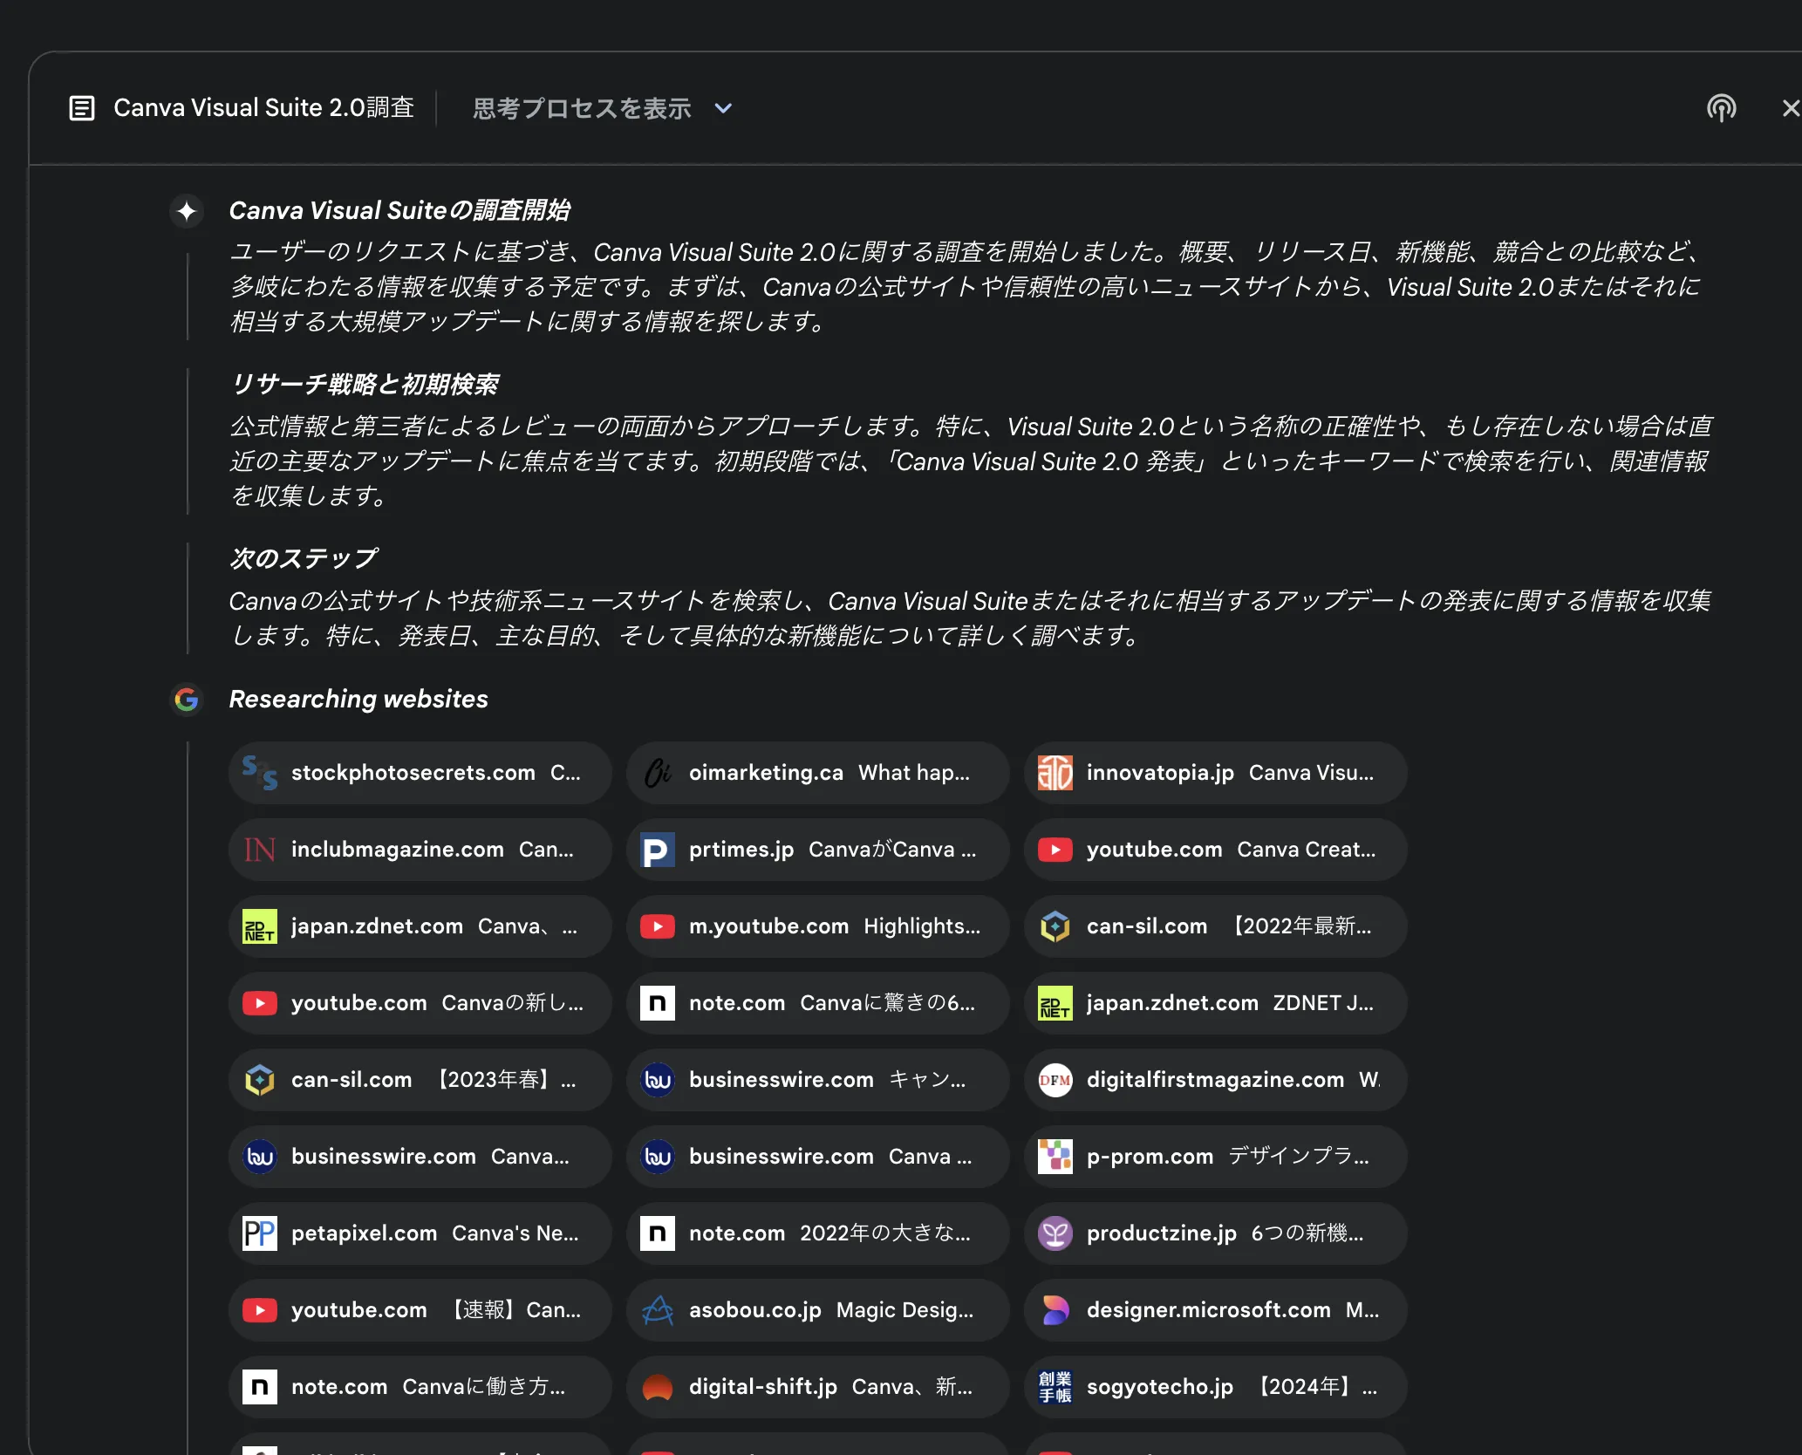This screenshot has width=1802, height=1455.
Task: Click the note.com n icon on Canvaに驚きの6 chip
Action: (x=658, y=1003)
